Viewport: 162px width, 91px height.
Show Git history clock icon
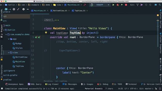pos(146,5)
